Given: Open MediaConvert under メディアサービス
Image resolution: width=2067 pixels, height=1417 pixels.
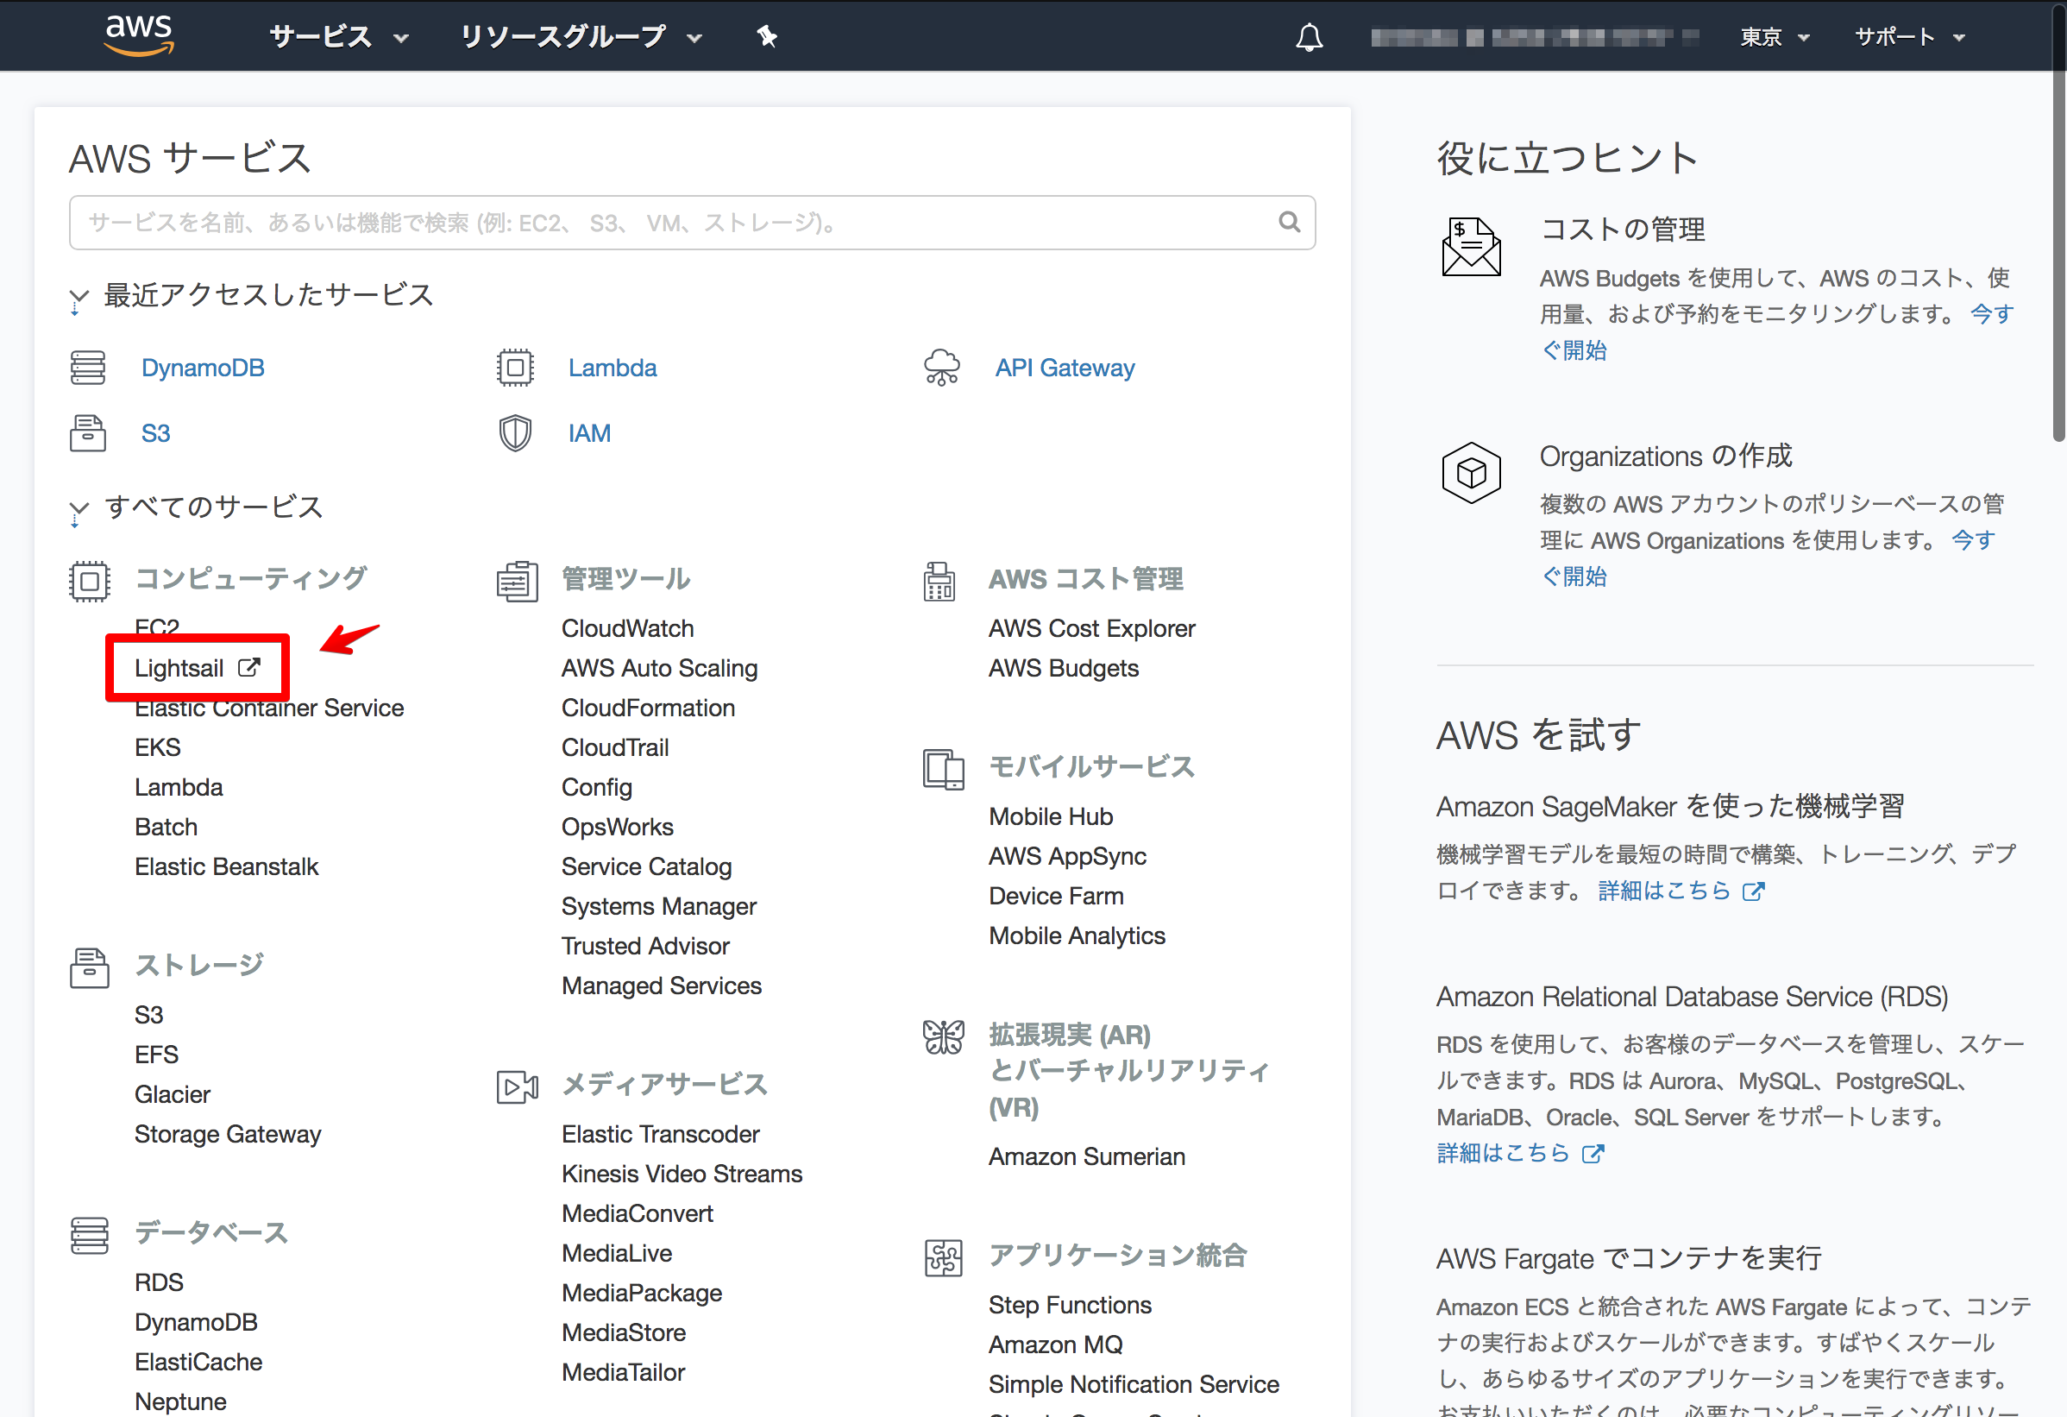Looking at the screenshot, I should 637,1213.
